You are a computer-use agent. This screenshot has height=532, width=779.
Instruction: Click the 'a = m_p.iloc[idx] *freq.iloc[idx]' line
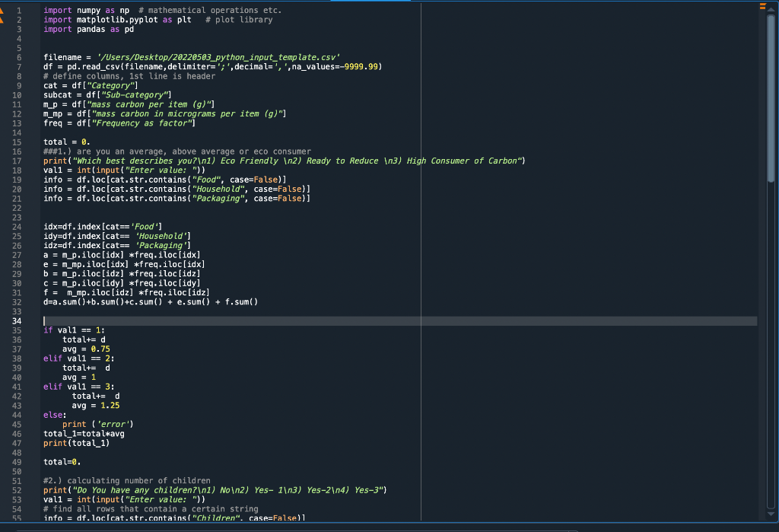pyautogui.click(x=122, y=256)
